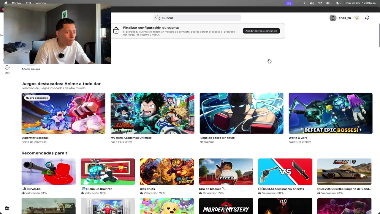This screenshot has width=380, height=214.
Task: Open the Robux hexagon icon
Action: 357,18
